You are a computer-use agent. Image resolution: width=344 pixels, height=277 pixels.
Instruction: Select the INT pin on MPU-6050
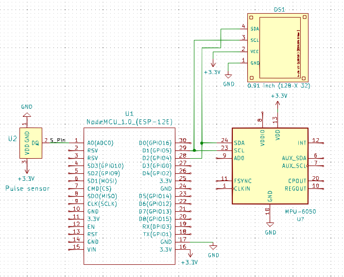click(302, 143)
